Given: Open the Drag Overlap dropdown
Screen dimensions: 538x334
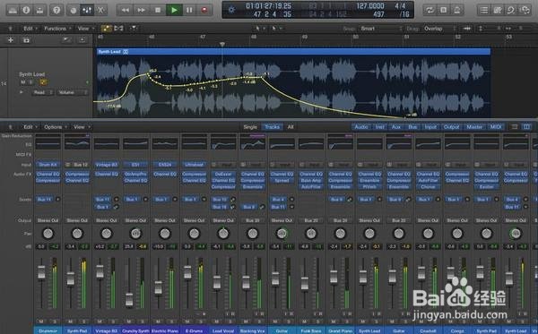Looking at the screenshot, I should pyautogui.click(x=440, y=29).
